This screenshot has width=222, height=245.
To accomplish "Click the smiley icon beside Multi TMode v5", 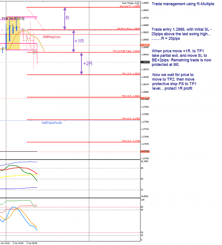I will pos(138,3).
